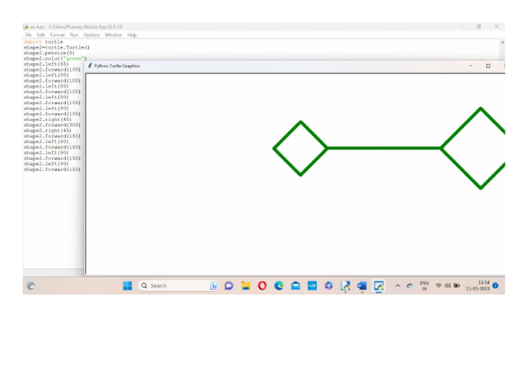Image resolution: width=528 pixels, height=373 pixels.
Task: Open the Mail app taskbar icon
Action: (296, 286)
